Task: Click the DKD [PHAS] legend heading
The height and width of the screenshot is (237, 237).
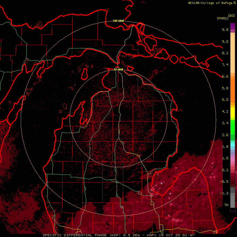Action: click(226, 17)
